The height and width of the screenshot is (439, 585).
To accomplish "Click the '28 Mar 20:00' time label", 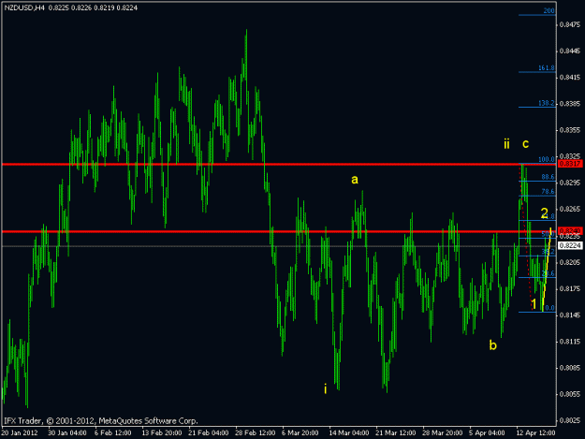I will click(443, 433).
